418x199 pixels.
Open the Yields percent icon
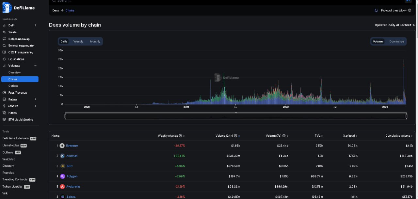4,32
